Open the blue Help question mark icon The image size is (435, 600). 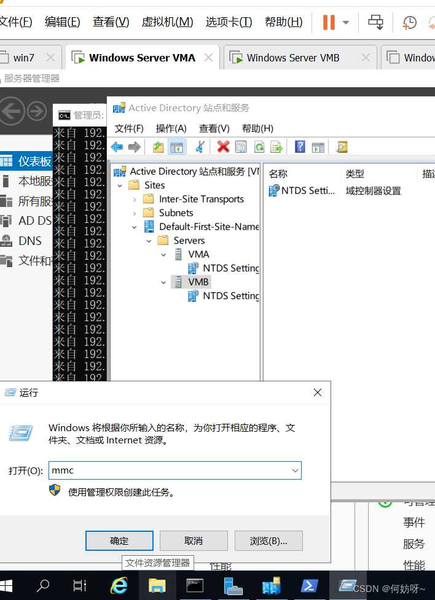300,147
